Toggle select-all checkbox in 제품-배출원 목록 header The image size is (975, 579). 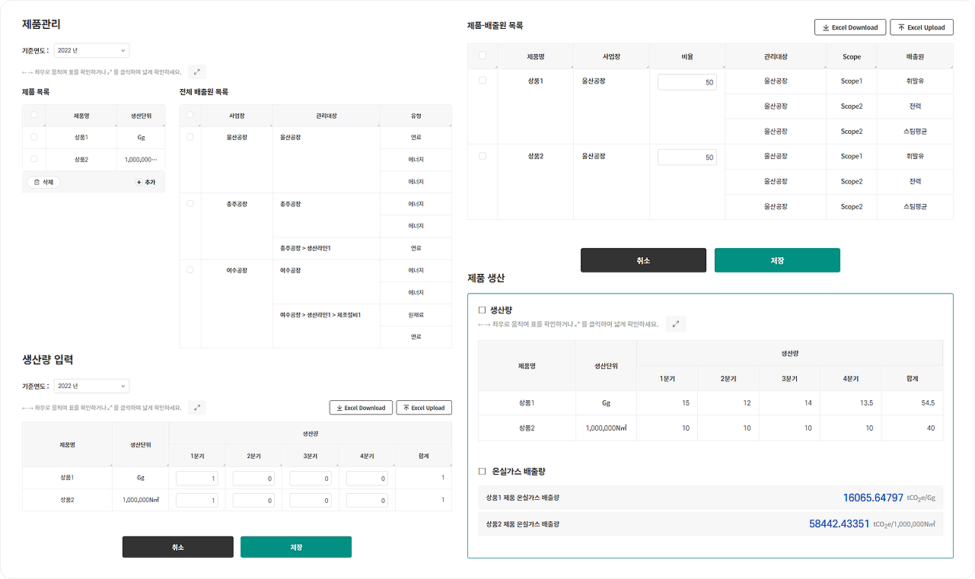click(x=483, y=56)
